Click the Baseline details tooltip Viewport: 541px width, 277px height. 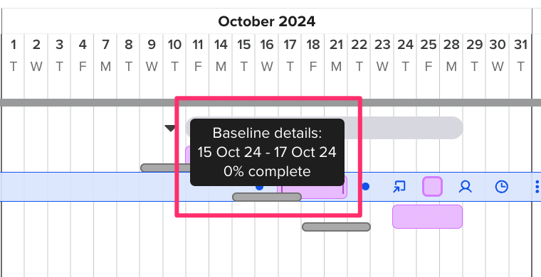tap(267, 152)
